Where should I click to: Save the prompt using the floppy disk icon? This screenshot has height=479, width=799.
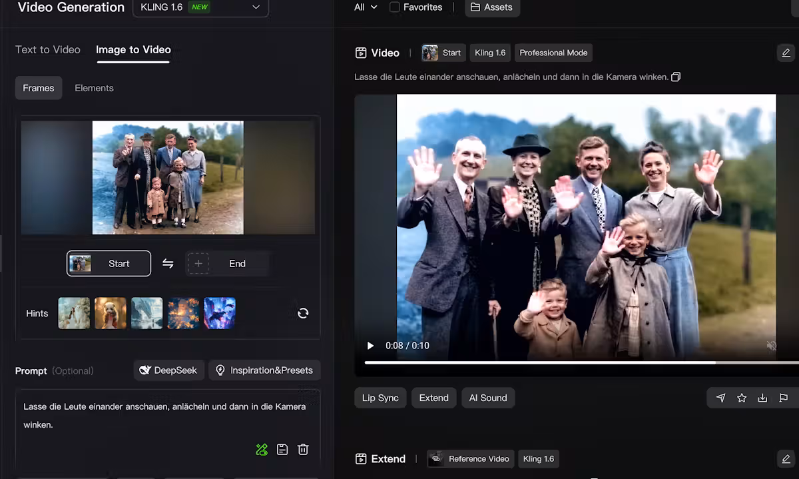[x=282, y=449]
